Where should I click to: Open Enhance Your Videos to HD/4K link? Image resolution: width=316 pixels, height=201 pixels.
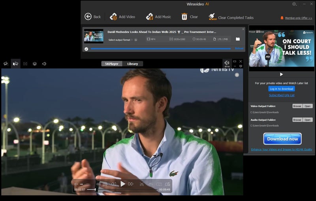(x=282, y=150)
